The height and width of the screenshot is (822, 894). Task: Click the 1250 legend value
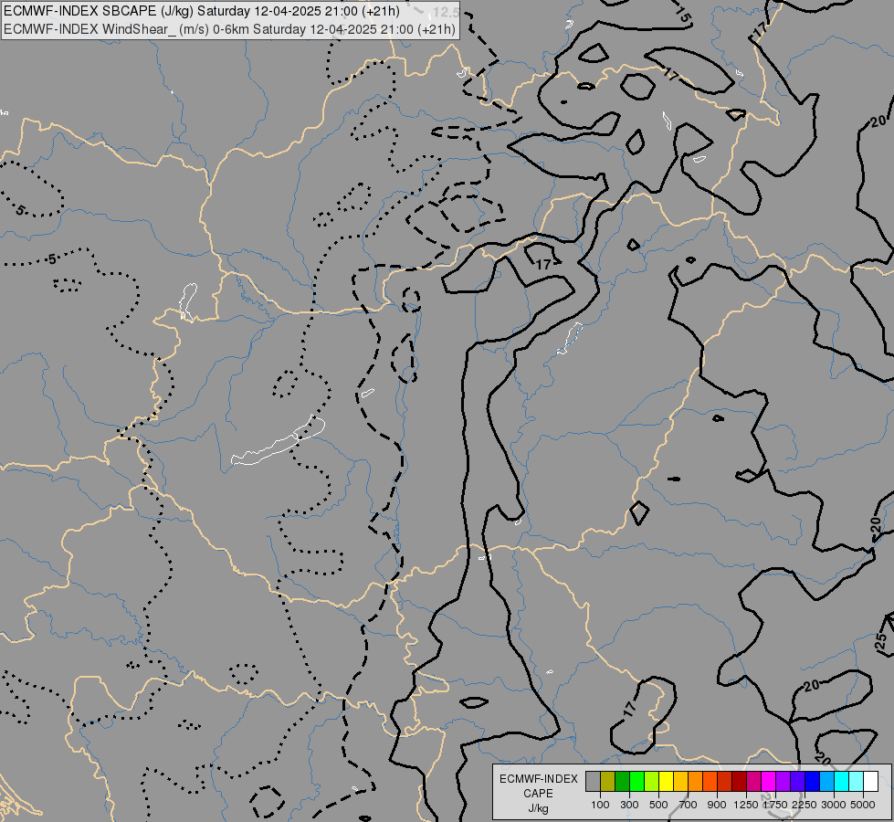click(x=746, y=805)
